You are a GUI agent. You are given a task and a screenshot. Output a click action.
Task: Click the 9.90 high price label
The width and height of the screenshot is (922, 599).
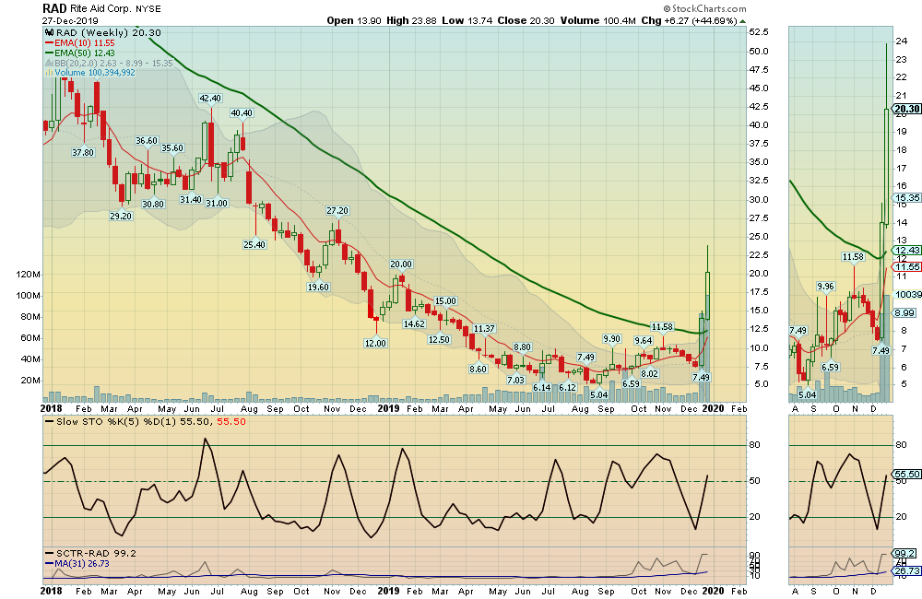click(611, 338)
